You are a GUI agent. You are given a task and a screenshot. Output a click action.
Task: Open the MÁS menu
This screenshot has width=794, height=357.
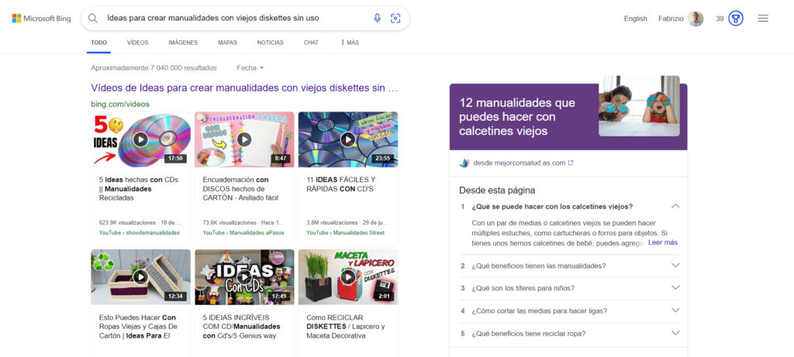click(350, 43)
